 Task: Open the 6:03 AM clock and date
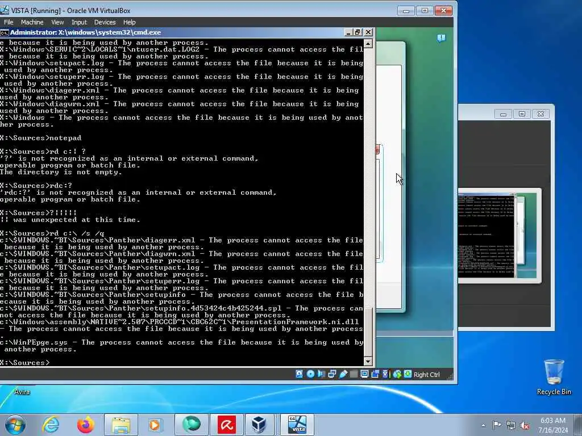pos(553,425)
